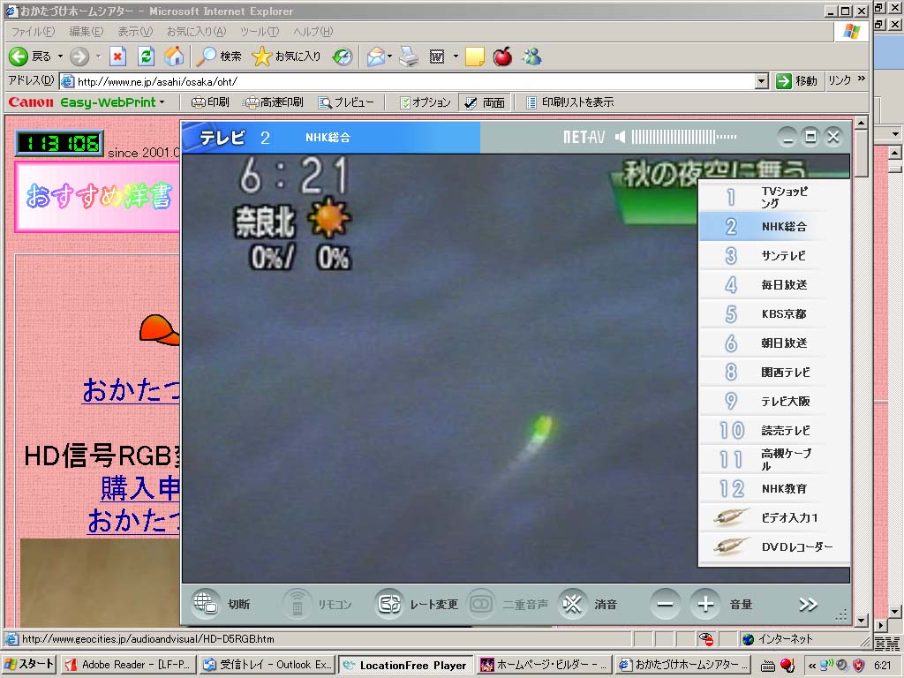
Task: Open the History icon in toolbar
Action: 343,56
